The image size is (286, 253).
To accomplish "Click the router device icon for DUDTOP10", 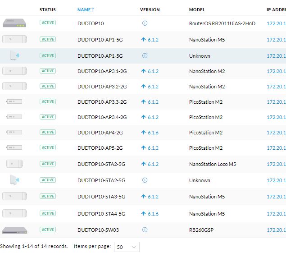I will 14,23.
